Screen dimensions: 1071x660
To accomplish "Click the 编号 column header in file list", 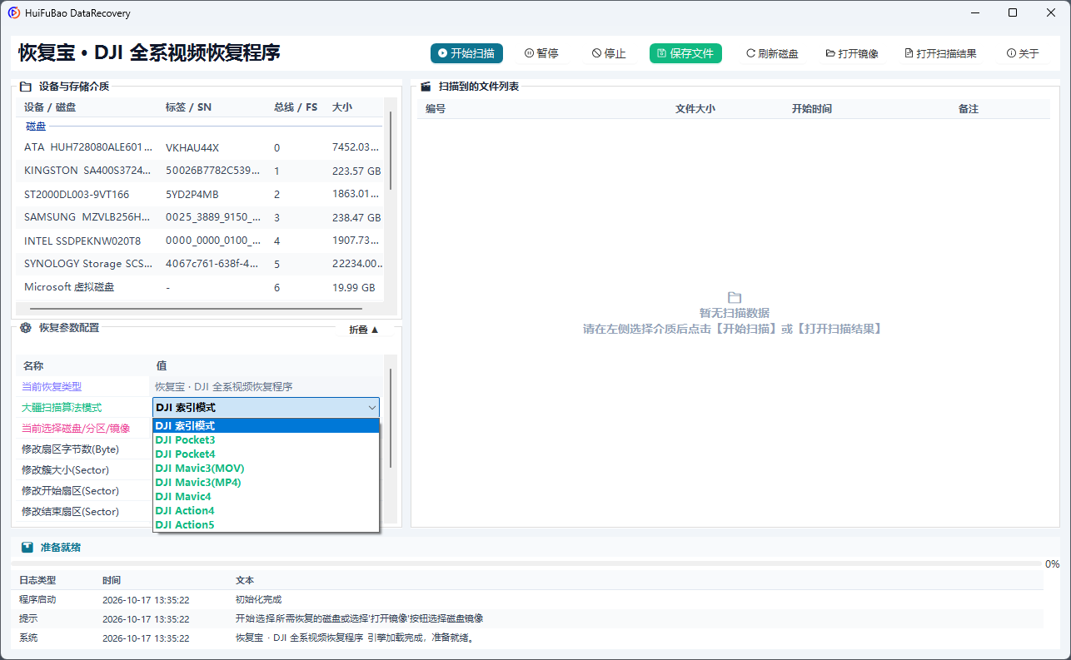I will (436, 109).
